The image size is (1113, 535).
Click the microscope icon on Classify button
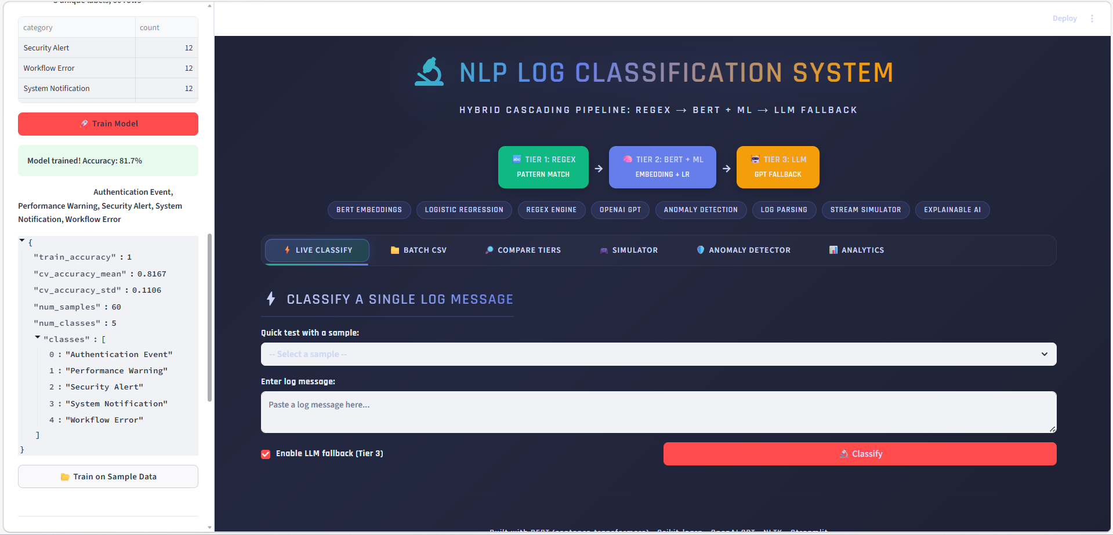coord(844,454)
